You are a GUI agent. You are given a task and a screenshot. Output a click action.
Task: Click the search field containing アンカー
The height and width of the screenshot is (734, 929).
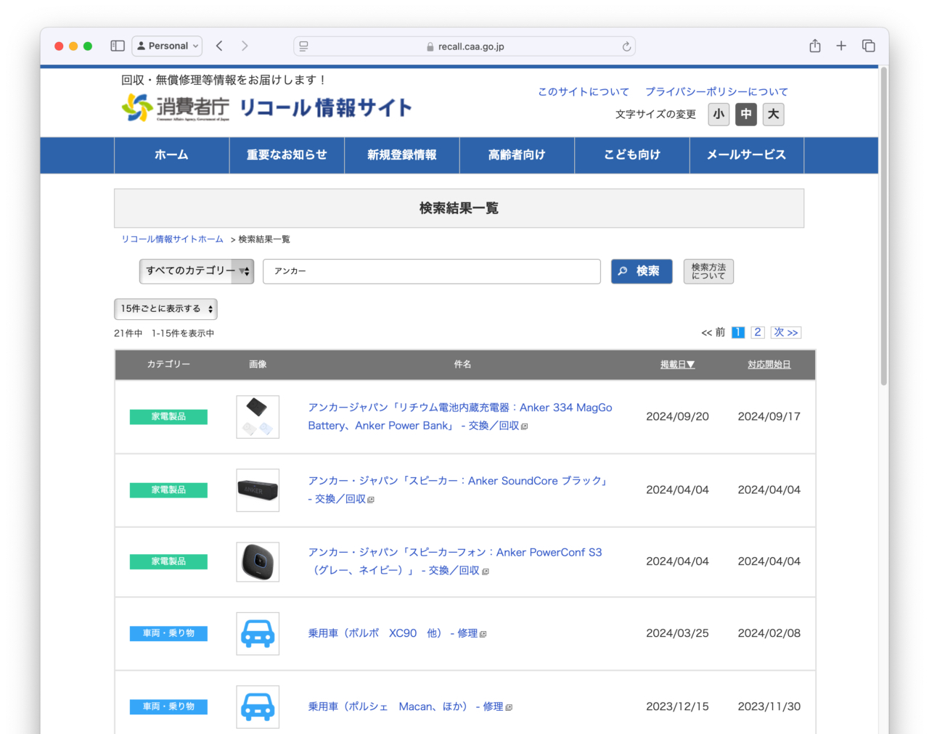(432, 271)
